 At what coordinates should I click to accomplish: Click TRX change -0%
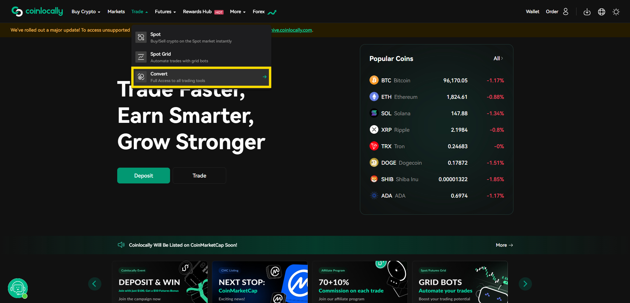pyautogui.click(x=499, y=146)
